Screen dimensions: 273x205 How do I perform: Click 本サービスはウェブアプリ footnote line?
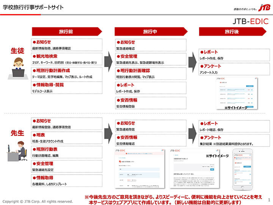click(165, 202)
